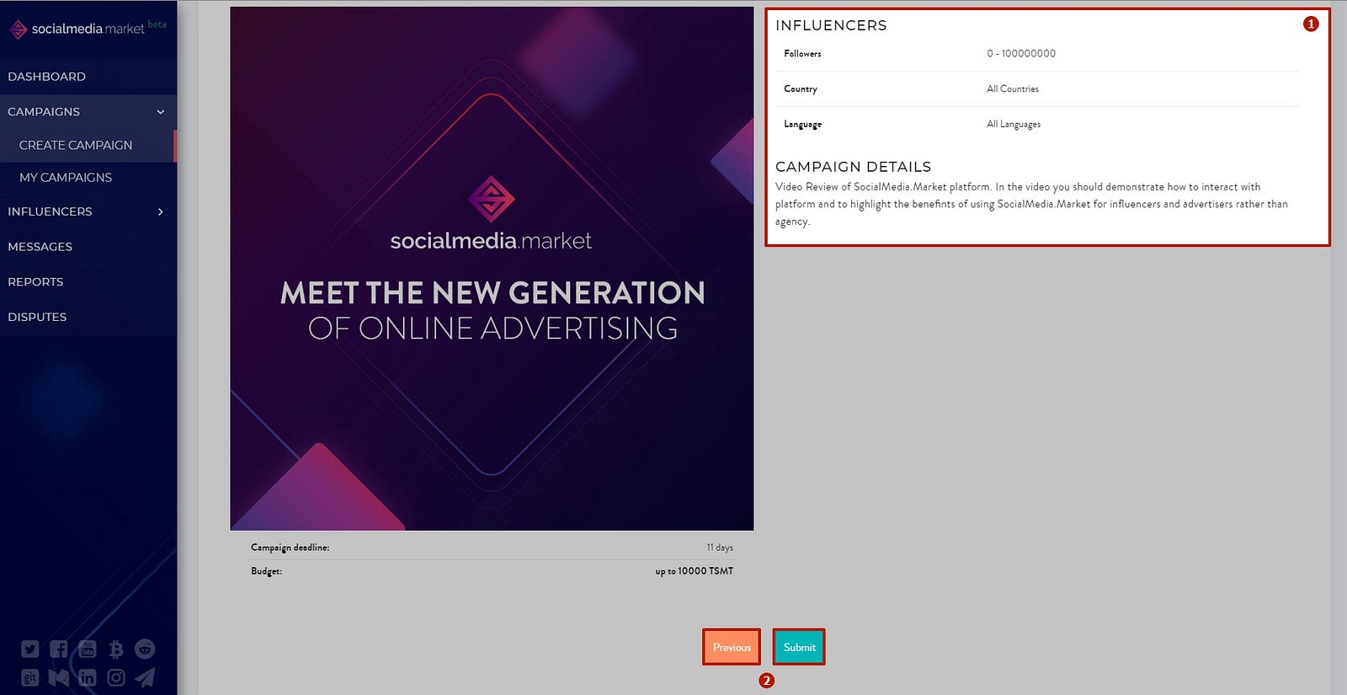Screen dimensions: 1347x695
Task: Click the Followers label
Action: (x=802, y=53)
